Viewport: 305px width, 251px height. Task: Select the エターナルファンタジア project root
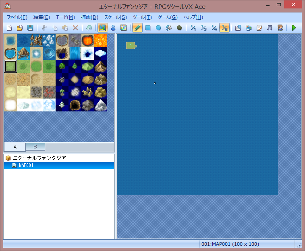coord(39,158)
